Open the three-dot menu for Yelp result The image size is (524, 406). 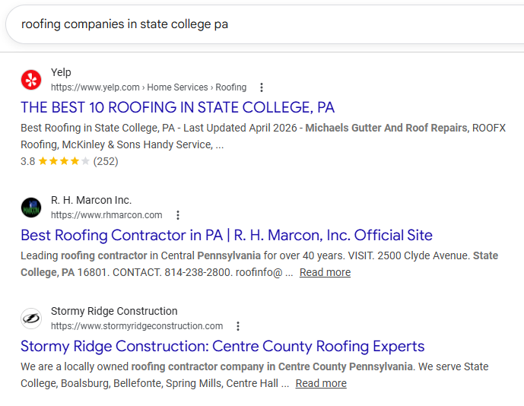click(262, 87)
